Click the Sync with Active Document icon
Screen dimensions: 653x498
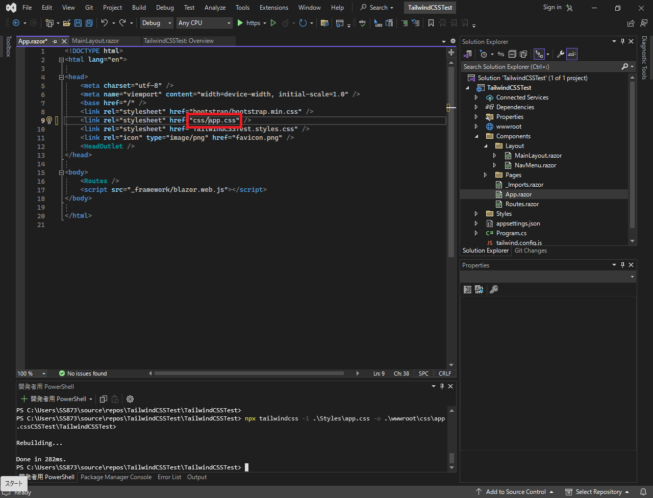[501, 54]
